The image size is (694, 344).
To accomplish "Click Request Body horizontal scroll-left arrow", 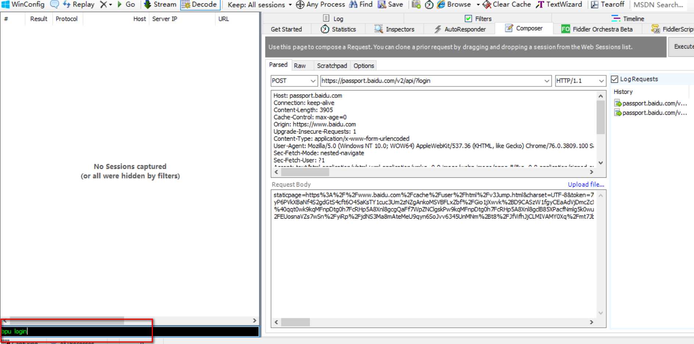I will pos(276,322).
